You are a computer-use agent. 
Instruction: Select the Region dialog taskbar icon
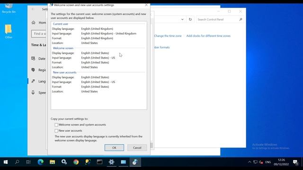(135, 162)
